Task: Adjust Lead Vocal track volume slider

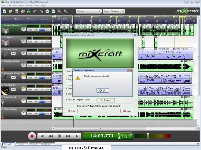Action: [x=39, y=98]
